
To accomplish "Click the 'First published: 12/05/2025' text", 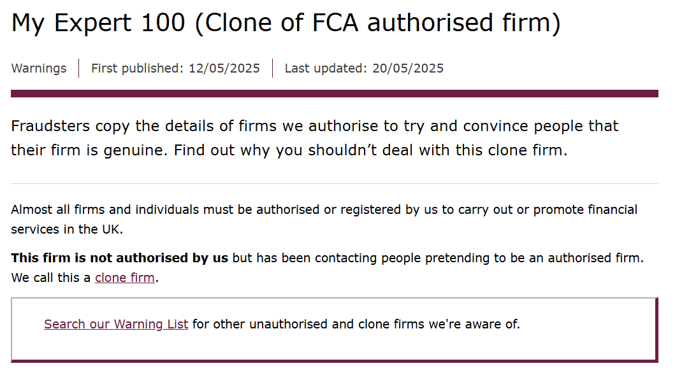I will tap(175, 68).
